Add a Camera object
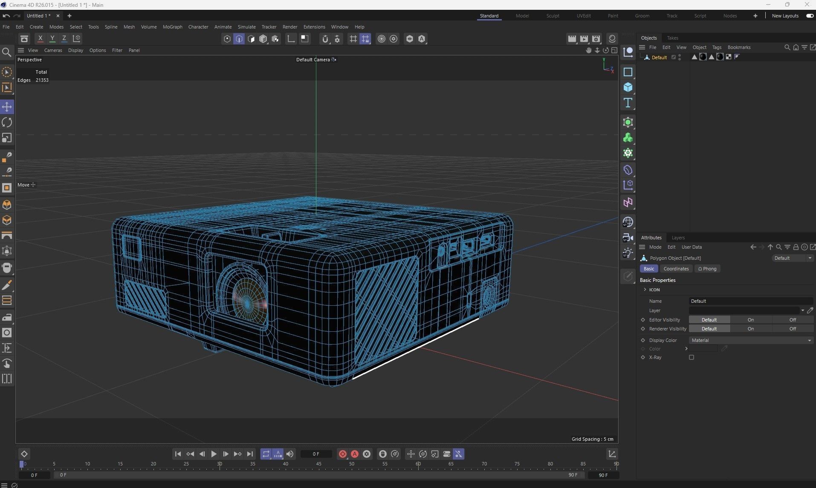The height and width of the screenshot is (488, 816). pos(628,238)
